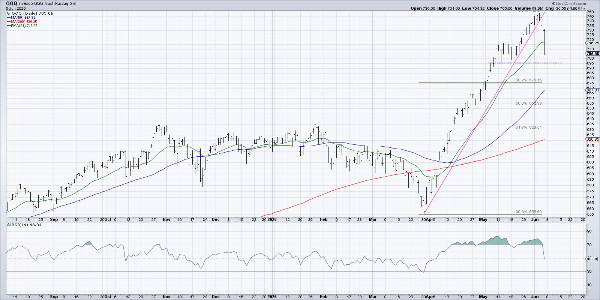This screenshot has height=300, width=600.
Task: Click the purple dashed support line near 695
Action: (x=525, y=63)
